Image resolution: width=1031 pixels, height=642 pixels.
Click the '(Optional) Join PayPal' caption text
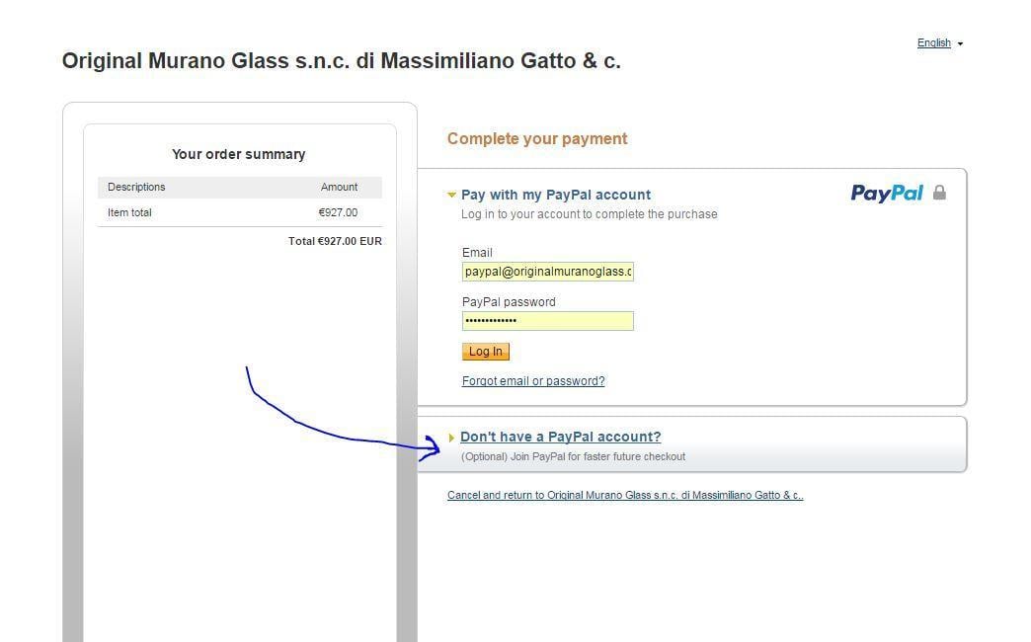pyautogui.click(x=573, y=456)
